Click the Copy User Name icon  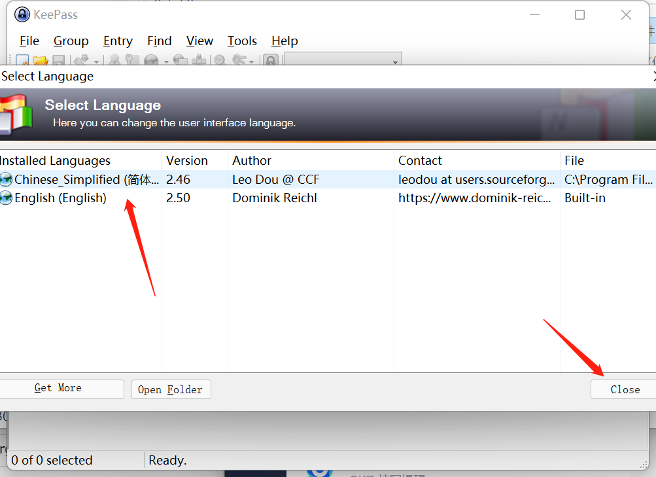[x=114, y=60]
